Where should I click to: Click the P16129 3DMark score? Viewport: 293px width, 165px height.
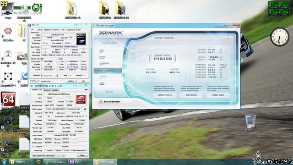coord(163,59)
